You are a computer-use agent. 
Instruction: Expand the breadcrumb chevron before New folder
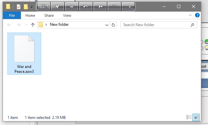[46, 24]
